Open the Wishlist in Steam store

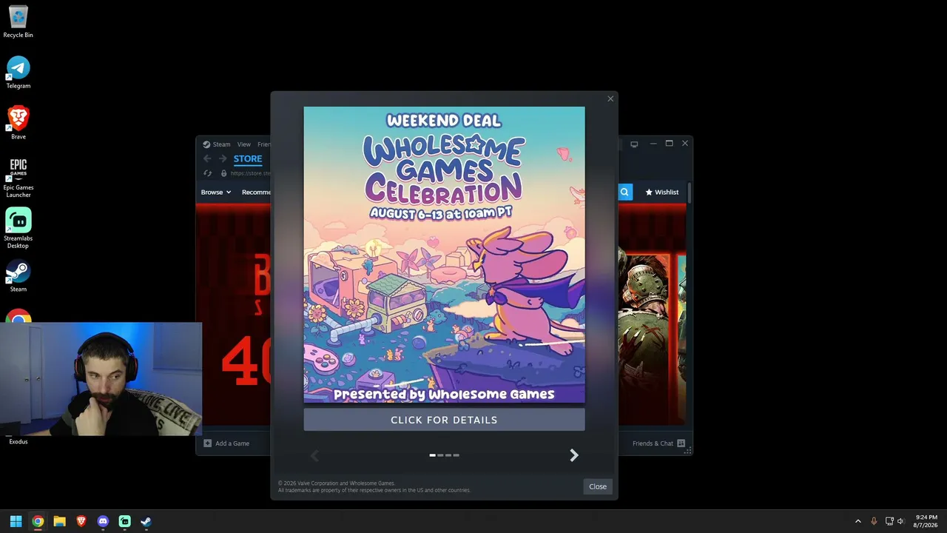tap(661, 192)
